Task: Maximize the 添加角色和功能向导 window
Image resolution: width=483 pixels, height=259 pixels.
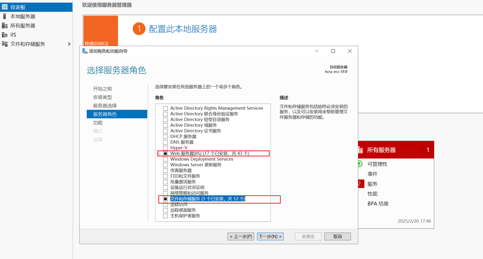Action: pos(333,51)
